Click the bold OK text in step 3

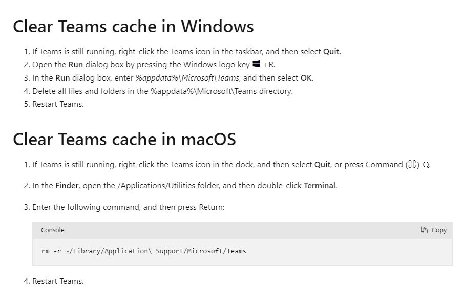(x=306, y=78)
